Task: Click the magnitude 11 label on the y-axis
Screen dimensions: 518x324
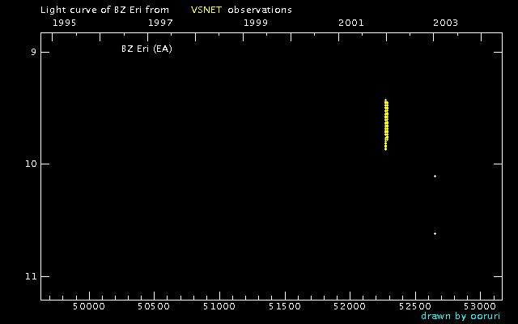Action: pyautogui.click(x=30, y=277)
